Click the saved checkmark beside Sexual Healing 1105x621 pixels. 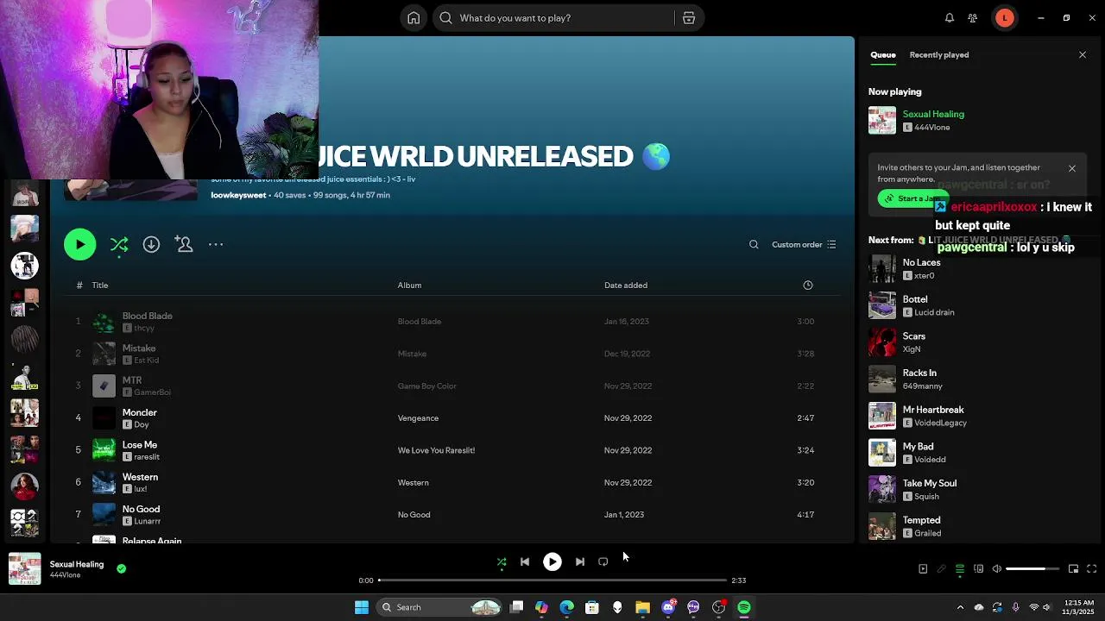tap(122, 569)
